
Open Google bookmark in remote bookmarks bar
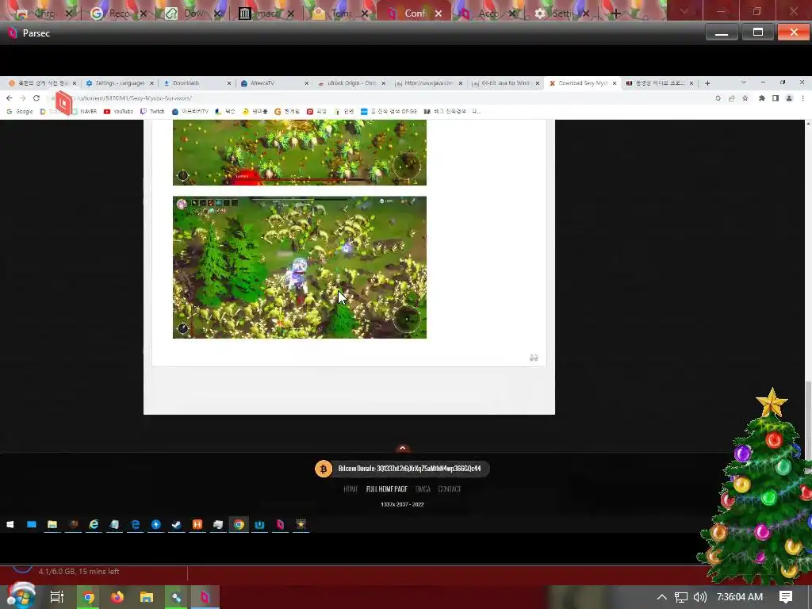click(x=20, y=111)
